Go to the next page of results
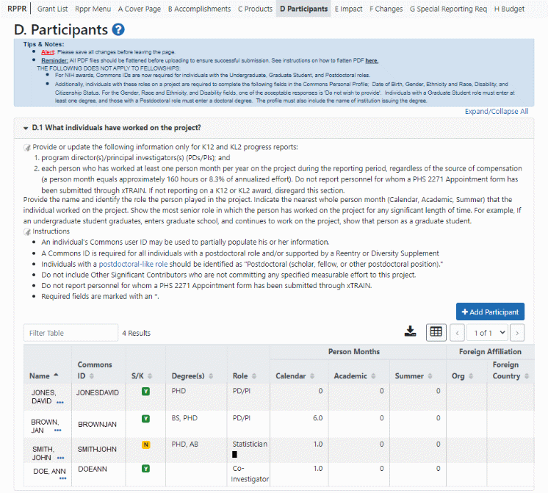Viewport: 548px width, 493px height. tap(518, 333)
